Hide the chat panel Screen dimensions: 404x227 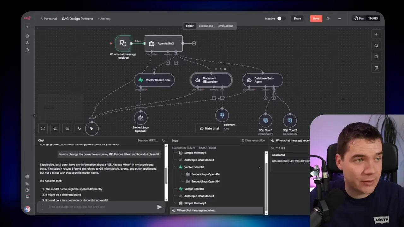coord(210,128)
